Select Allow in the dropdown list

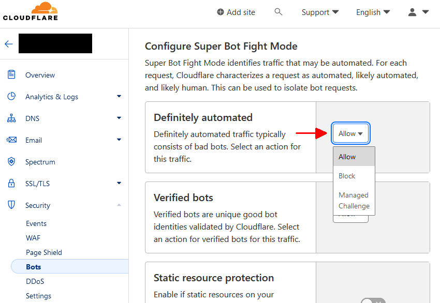pos(354,157)
